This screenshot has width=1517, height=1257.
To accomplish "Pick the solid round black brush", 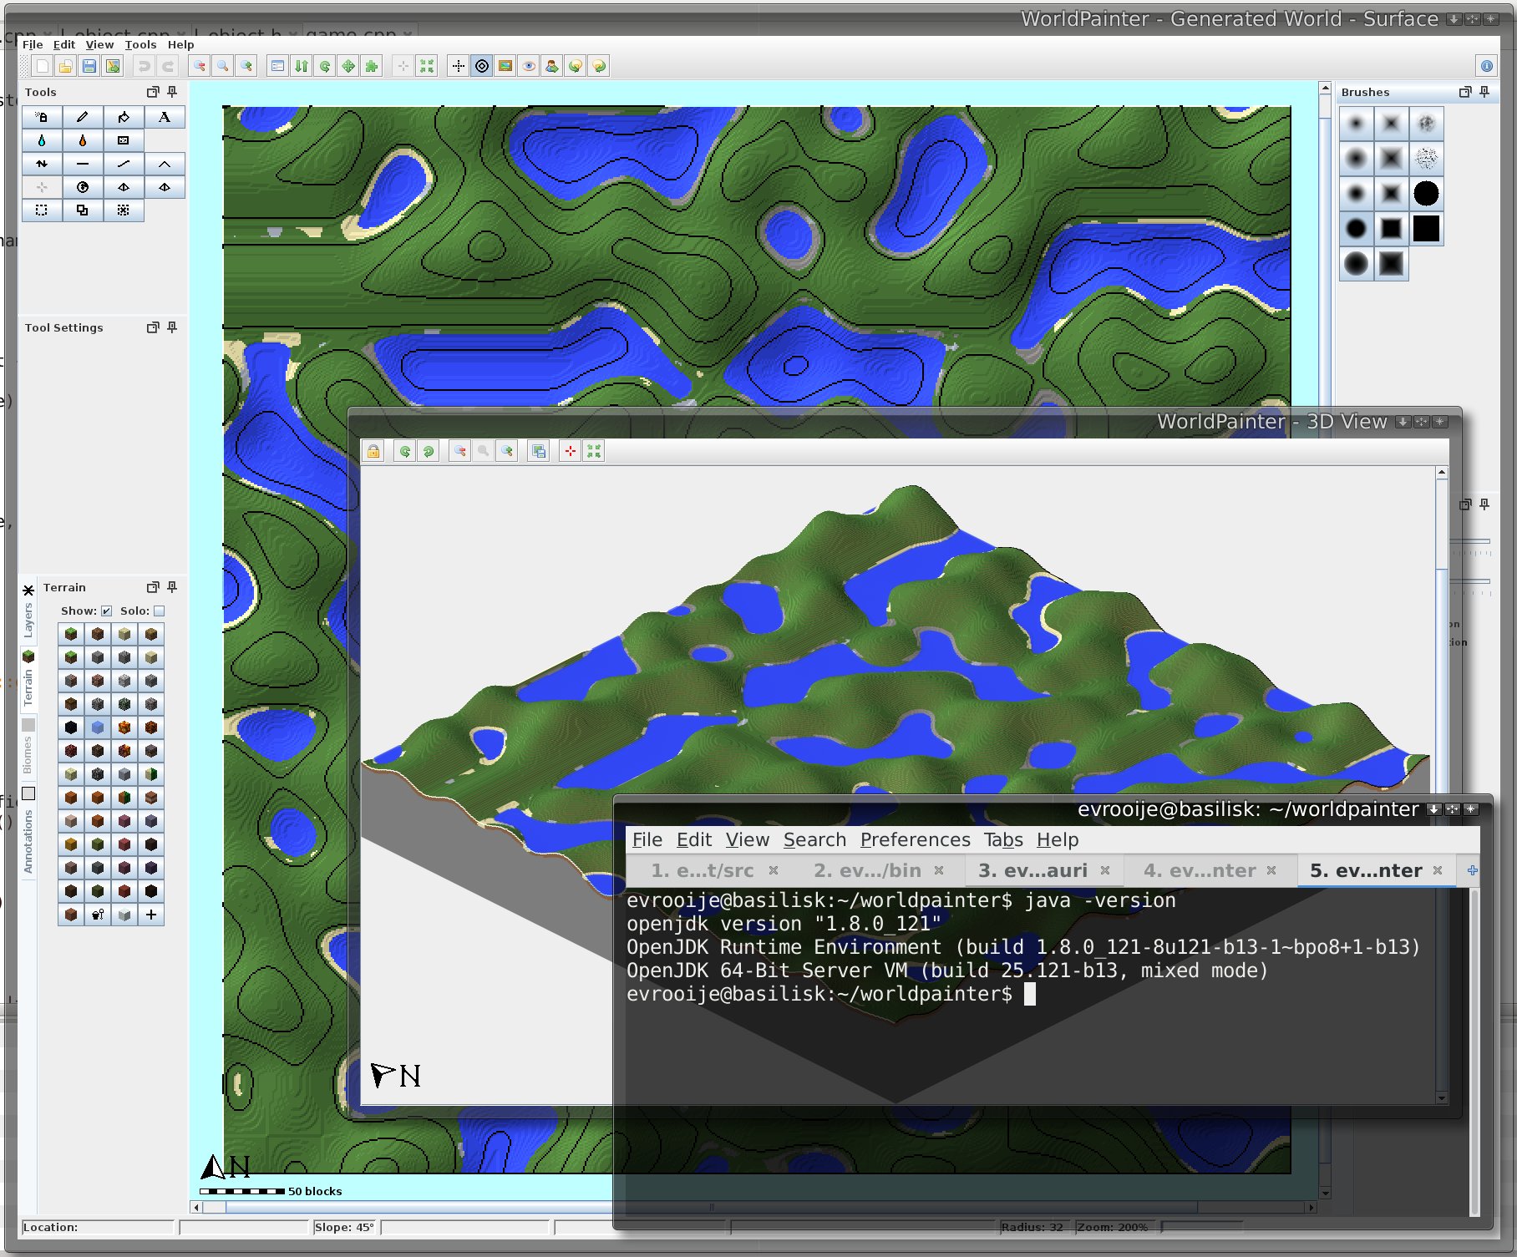I will point(1426,194).
